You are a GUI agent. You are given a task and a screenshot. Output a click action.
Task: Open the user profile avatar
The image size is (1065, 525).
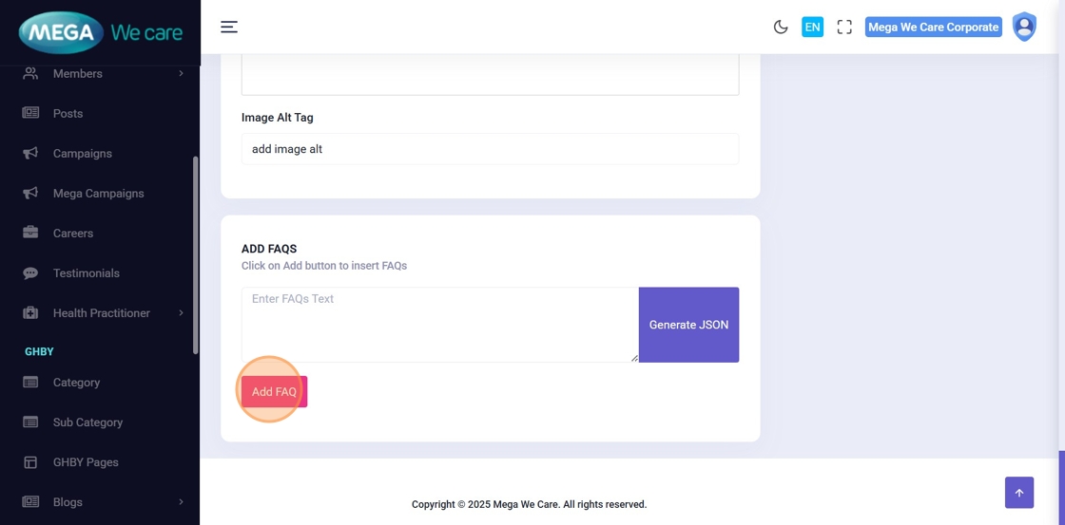pos(1024,27)
